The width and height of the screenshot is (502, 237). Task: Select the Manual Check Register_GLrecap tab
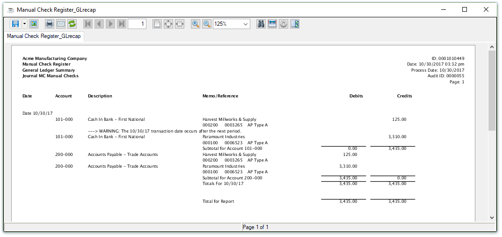(x=44, y=36)
